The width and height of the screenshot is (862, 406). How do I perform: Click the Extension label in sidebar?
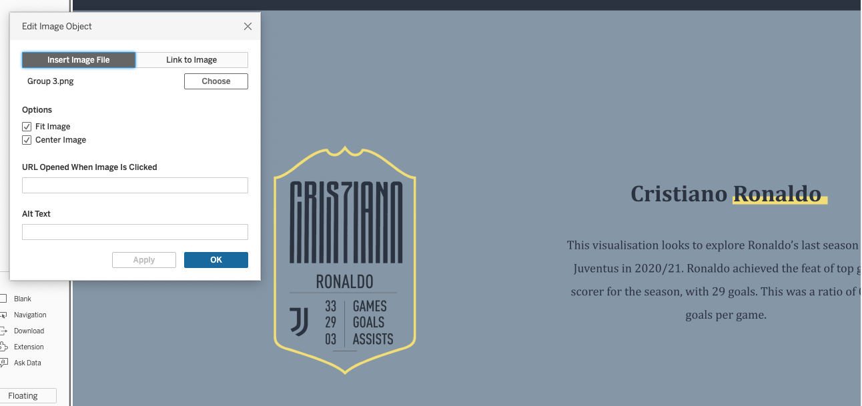click(x=29, y=347)
